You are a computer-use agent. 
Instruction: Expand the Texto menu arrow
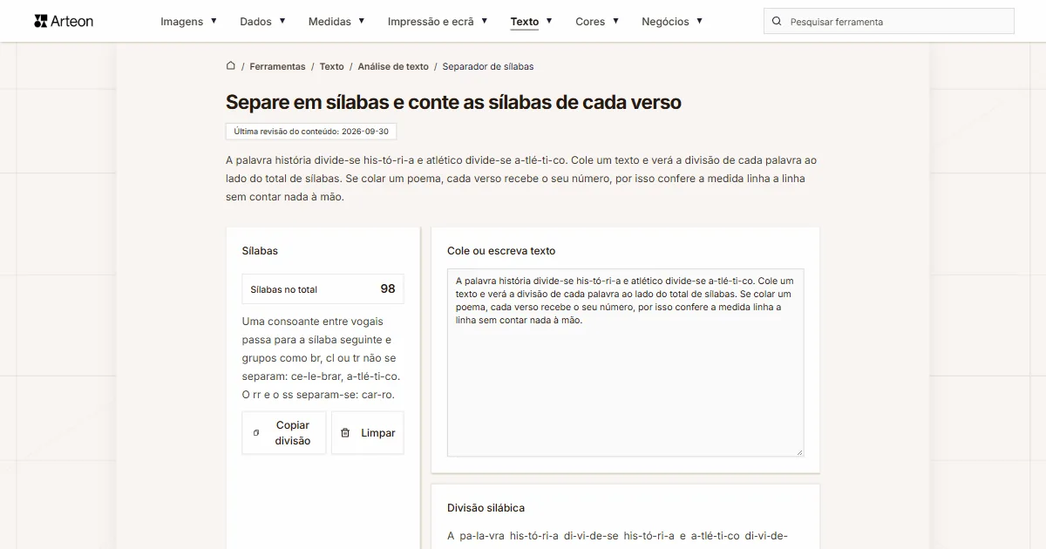click(x=549, y=20)
